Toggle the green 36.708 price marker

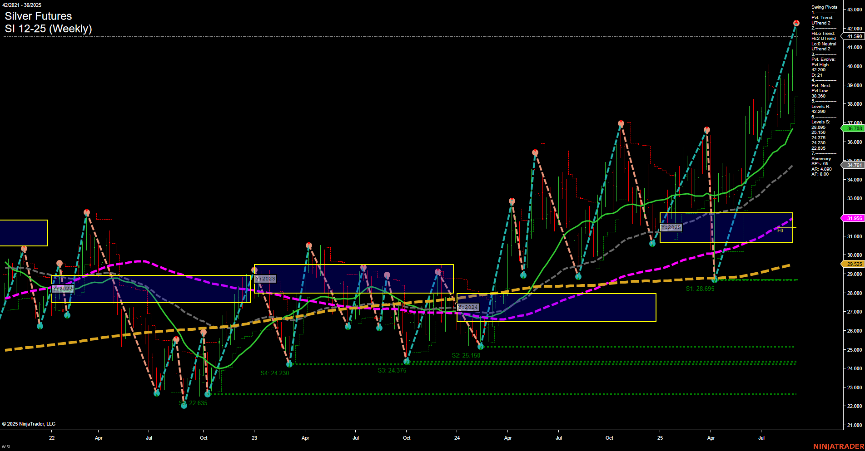click(854, 128)
